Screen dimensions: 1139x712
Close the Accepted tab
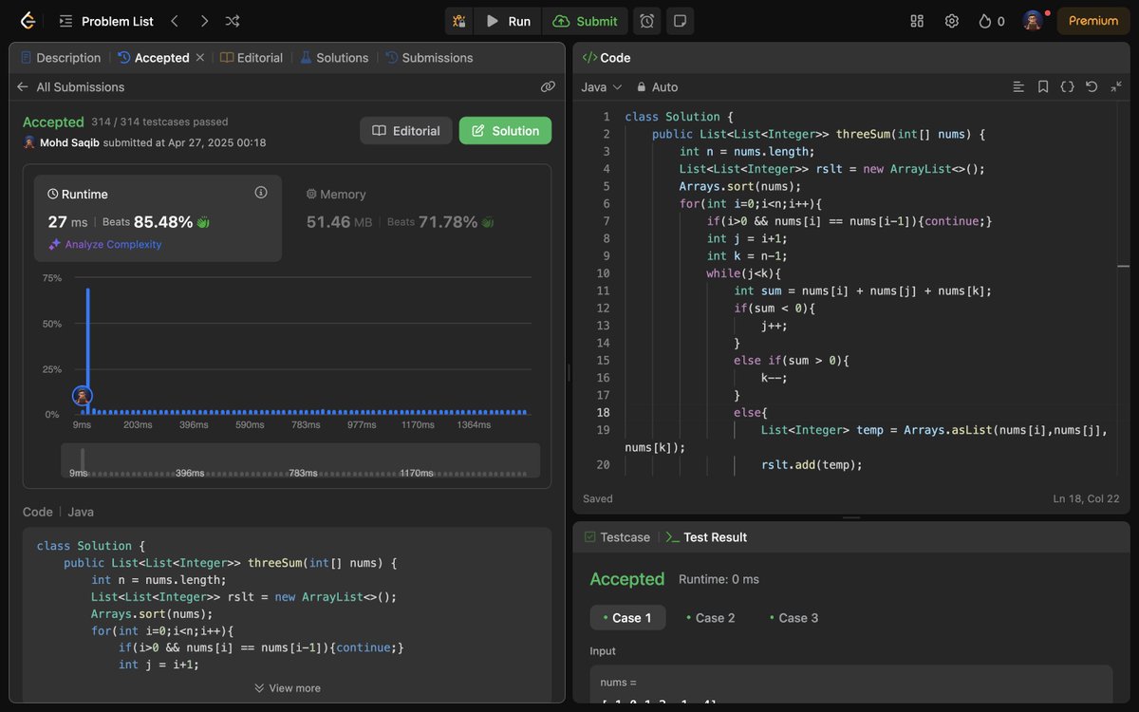click(200, 58)
